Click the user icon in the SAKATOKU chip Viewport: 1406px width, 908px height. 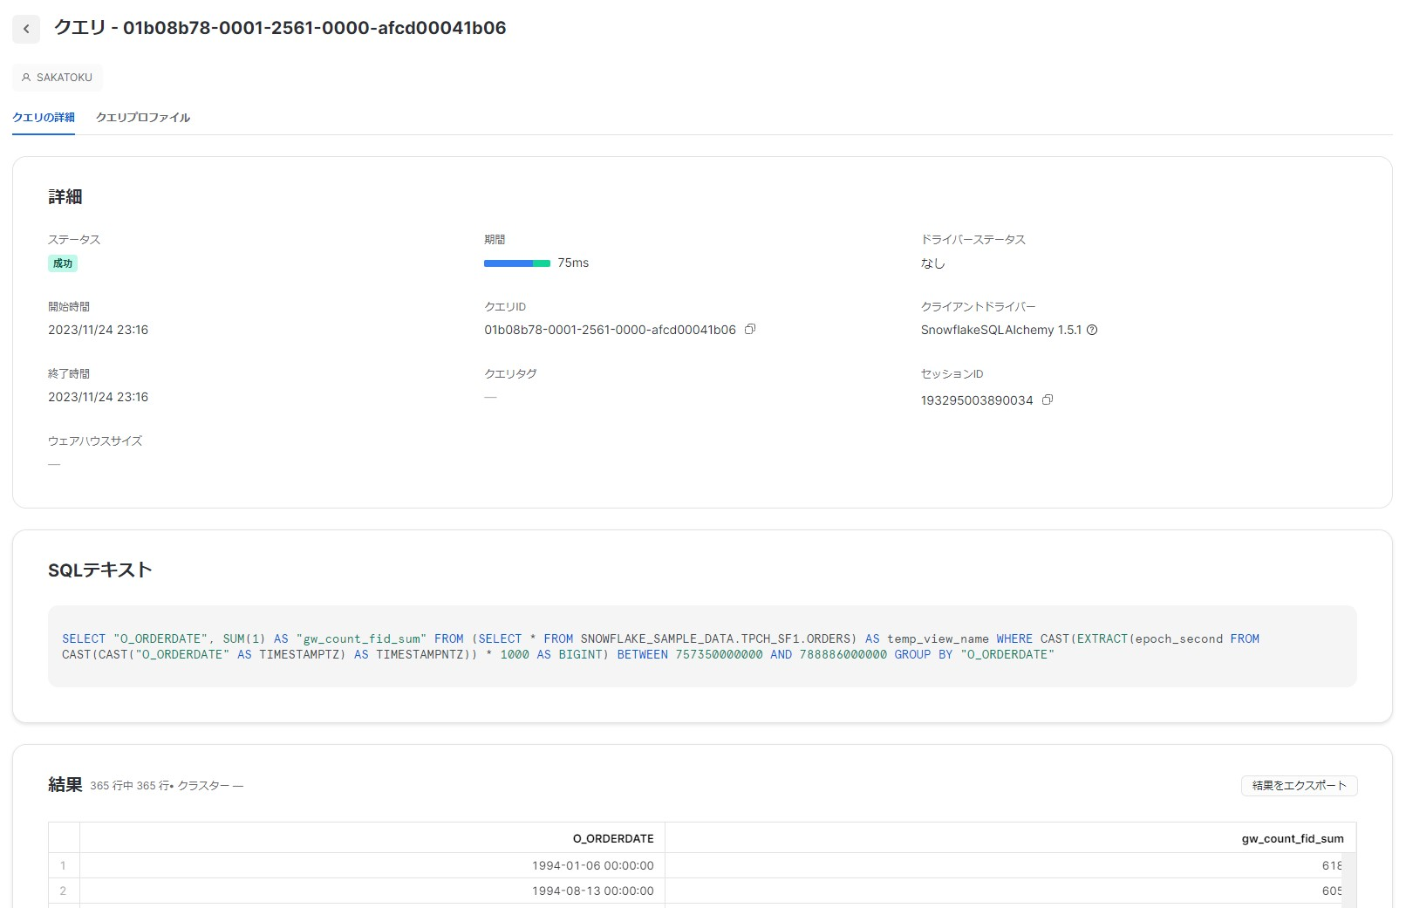26,77
